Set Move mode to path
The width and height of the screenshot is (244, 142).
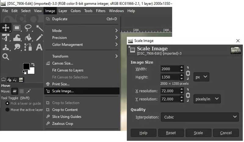point(28,91)
